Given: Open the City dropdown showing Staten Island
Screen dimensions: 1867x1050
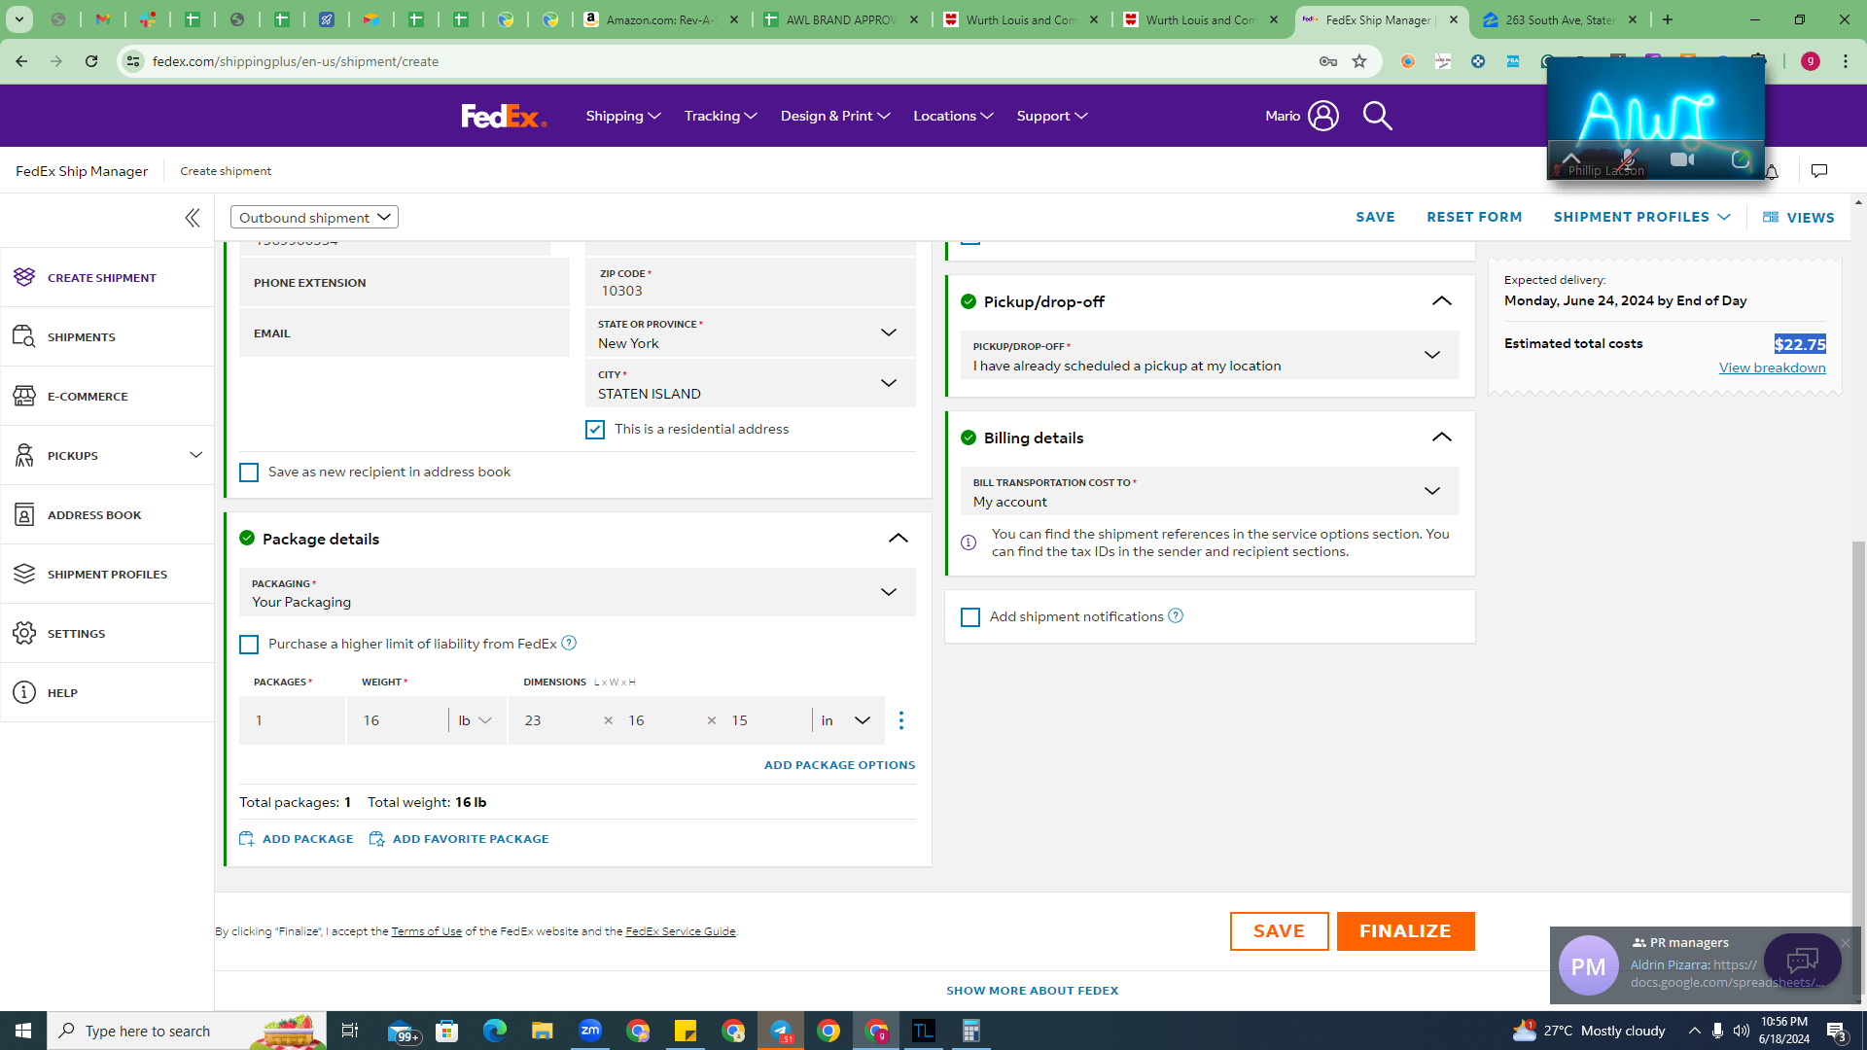Looking at the screenshot, I should (x=750, y=384).
